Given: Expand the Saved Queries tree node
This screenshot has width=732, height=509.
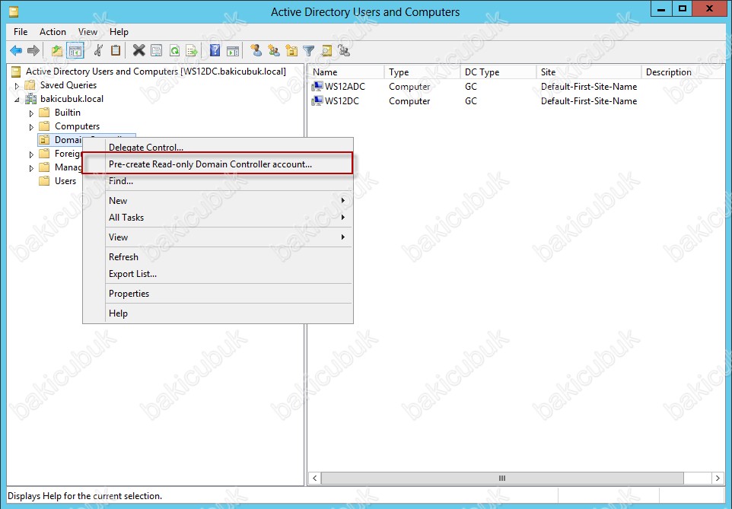Looking at the screenshot, I should (18, 86).
